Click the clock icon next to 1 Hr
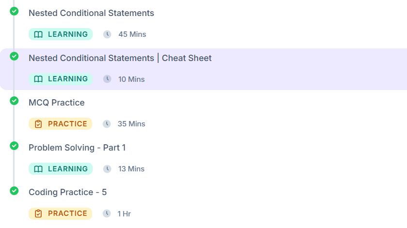The height and width of the screenshot is (228, 407). [107, 213]
